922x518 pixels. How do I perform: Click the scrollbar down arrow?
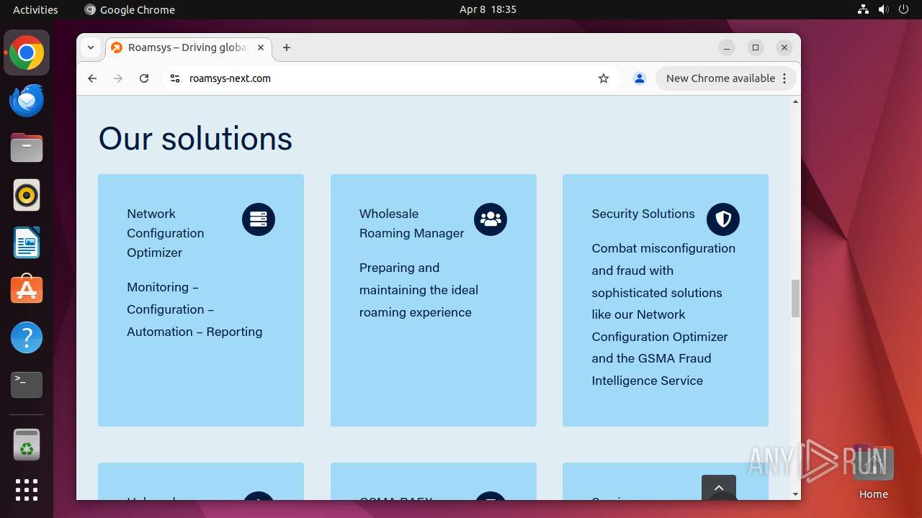tap(795, 494)
